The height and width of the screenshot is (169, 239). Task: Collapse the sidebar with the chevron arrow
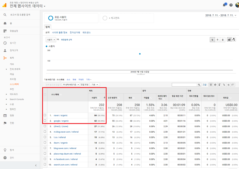[x=36, y=165]
